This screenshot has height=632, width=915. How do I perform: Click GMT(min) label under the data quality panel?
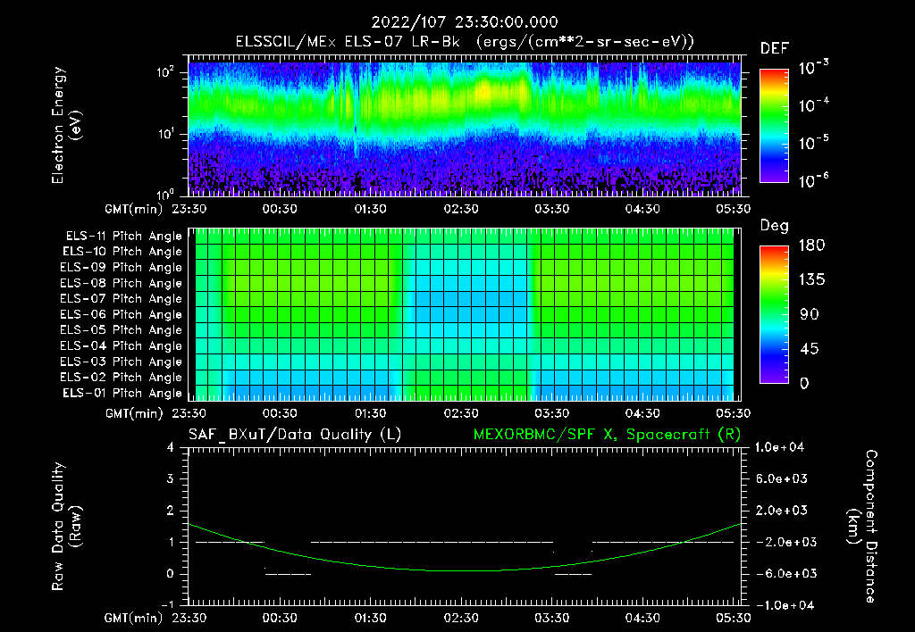(134, 618)
